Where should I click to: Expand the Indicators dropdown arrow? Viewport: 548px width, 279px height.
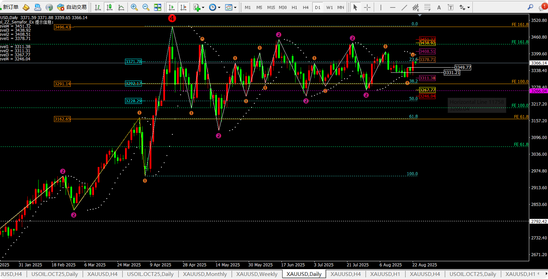tap(203, 7)
